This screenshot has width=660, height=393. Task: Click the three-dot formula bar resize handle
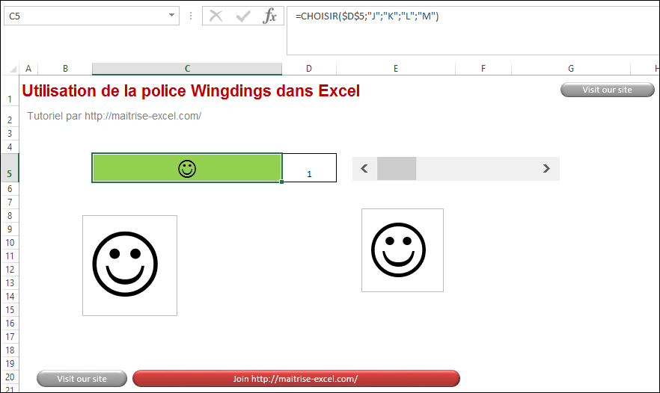(x=191, y=16)
